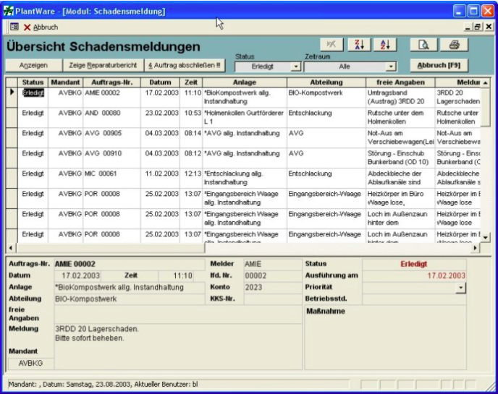Screen dimensions: 498x394
Task: Click the freie Angaben column header
Action: [400, 82]
